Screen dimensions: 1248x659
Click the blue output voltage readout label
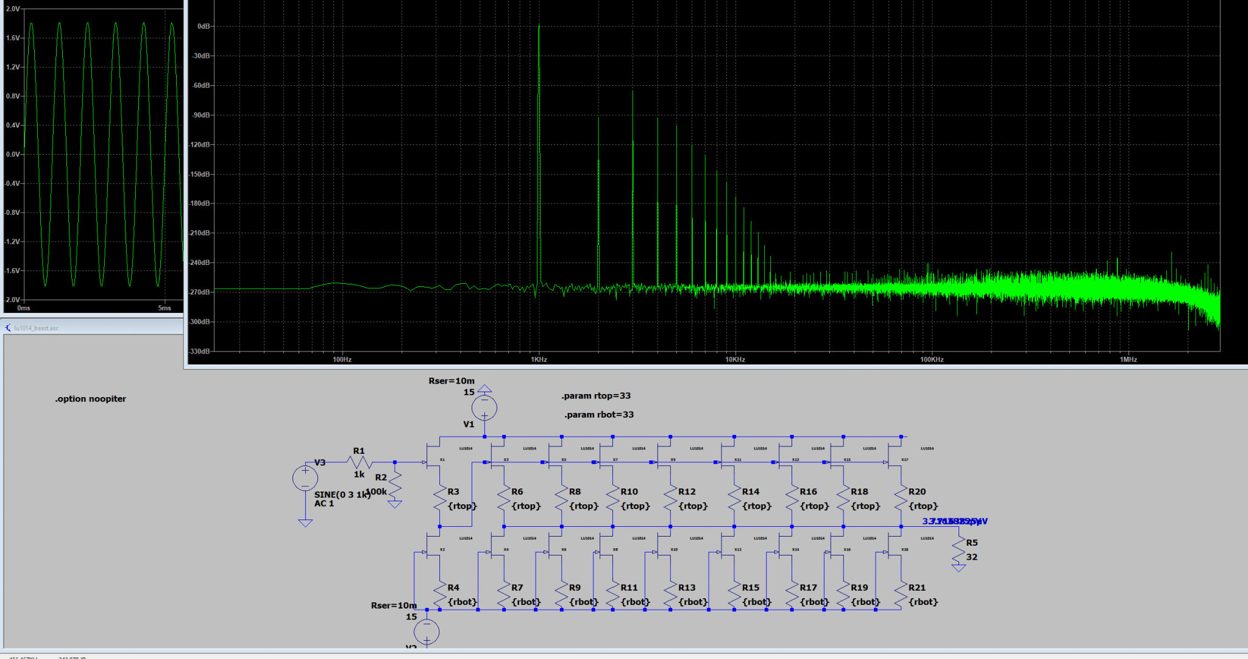(x=955, y=521)
